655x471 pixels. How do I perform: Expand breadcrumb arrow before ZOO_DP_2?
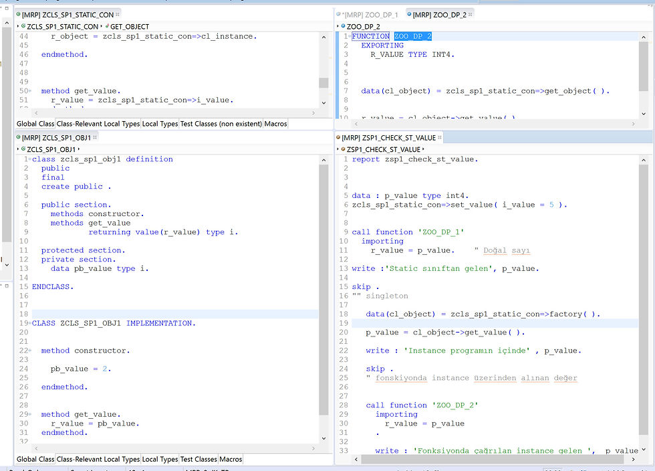click(x=338, y=26)
